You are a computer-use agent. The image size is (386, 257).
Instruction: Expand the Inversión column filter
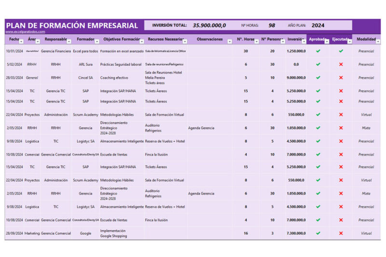tap(304, 41)
